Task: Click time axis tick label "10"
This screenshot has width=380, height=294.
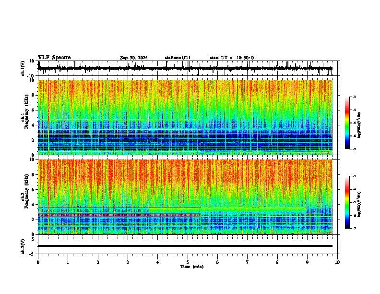Action: [x=337, y=262]
